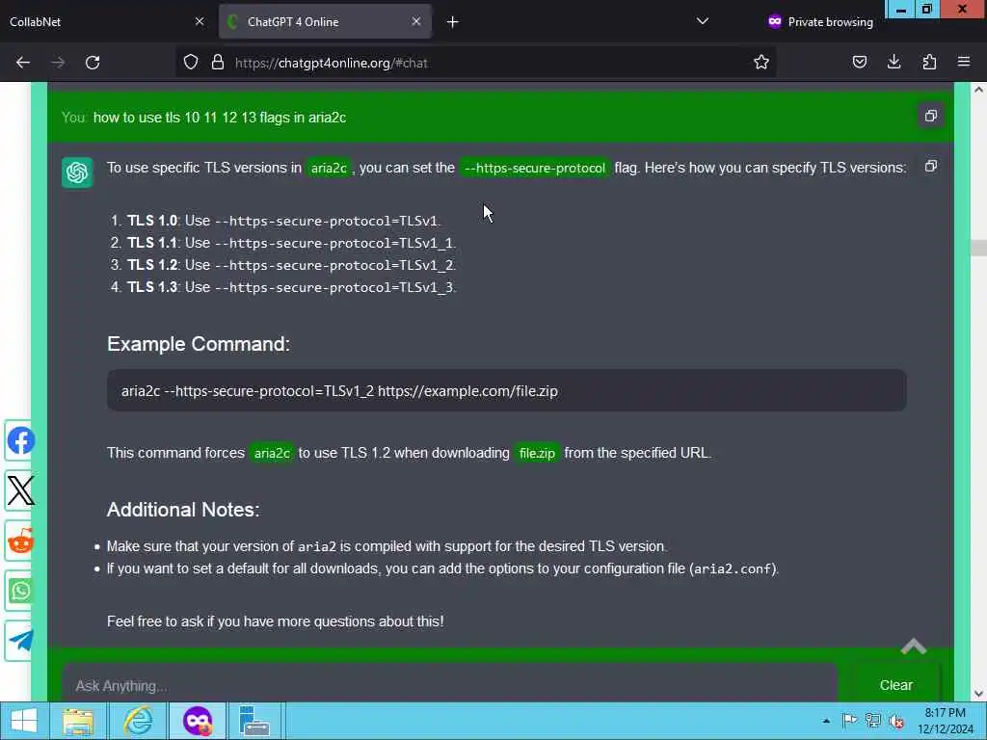Select the ChatGPT 4 Online tab
The image size is (987, 740).
point(325,21)
